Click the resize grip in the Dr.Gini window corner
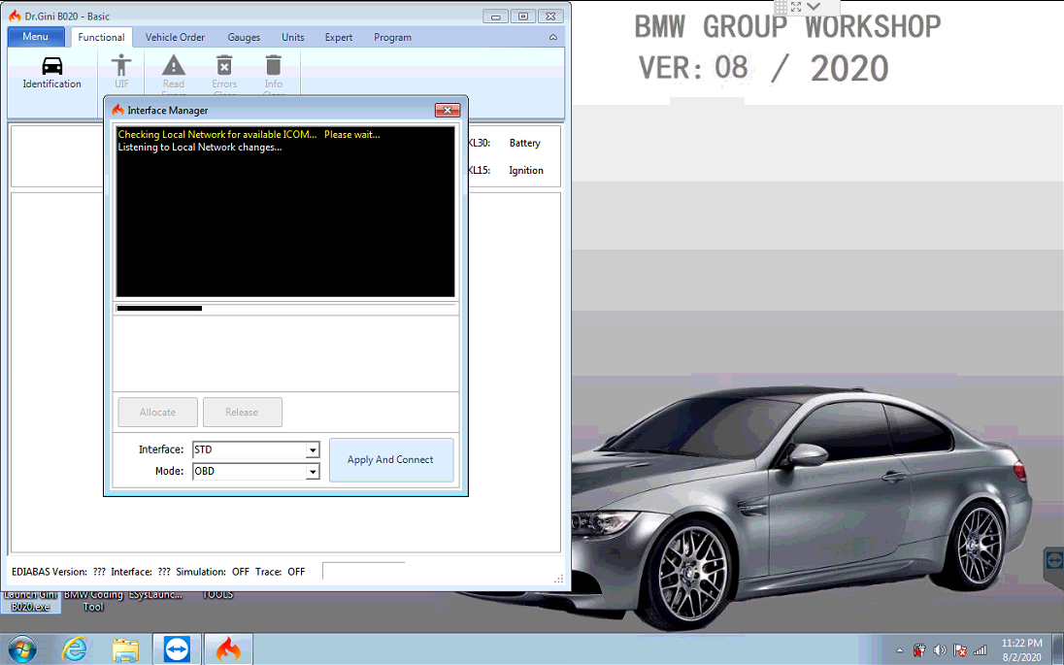This screenshot has width=1064, height=665. point(559,579)
